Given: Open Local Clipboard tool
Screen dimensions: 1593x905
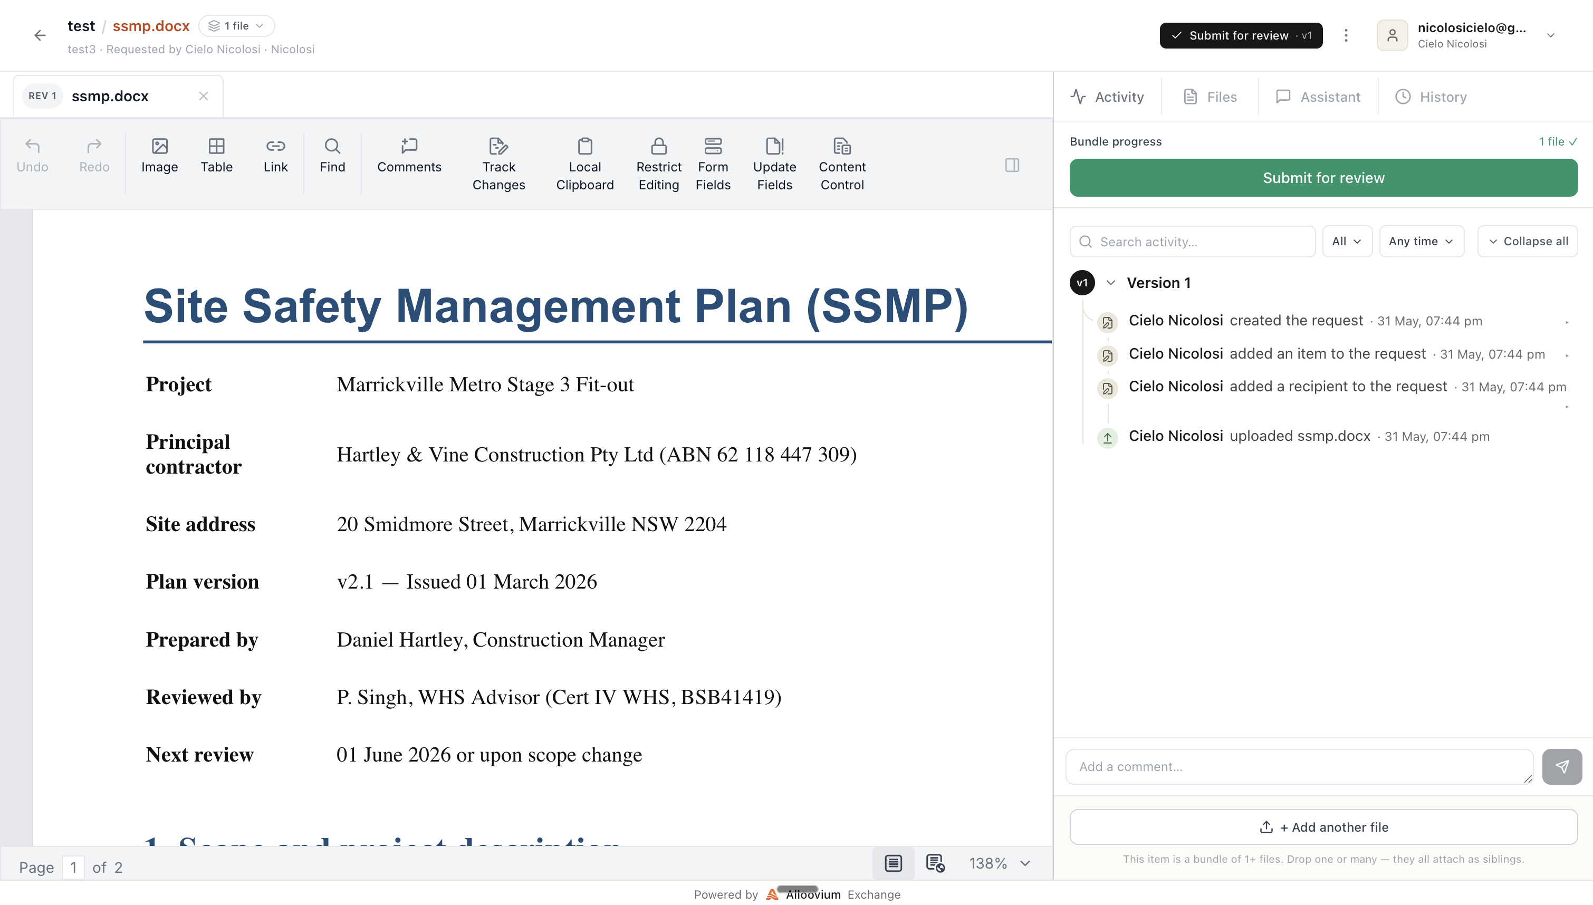Looking at the screenshot, I should pyautogui.click(x=585, y=165).
